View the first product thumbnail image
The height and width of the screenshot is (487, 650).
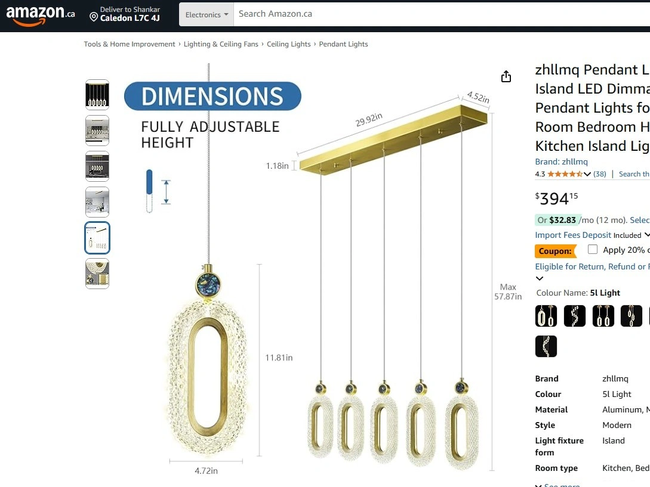tap(97, 95)
